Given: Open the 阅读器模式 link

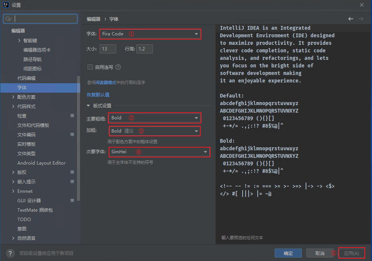Looking at the screenshot, I should [106, 82].
